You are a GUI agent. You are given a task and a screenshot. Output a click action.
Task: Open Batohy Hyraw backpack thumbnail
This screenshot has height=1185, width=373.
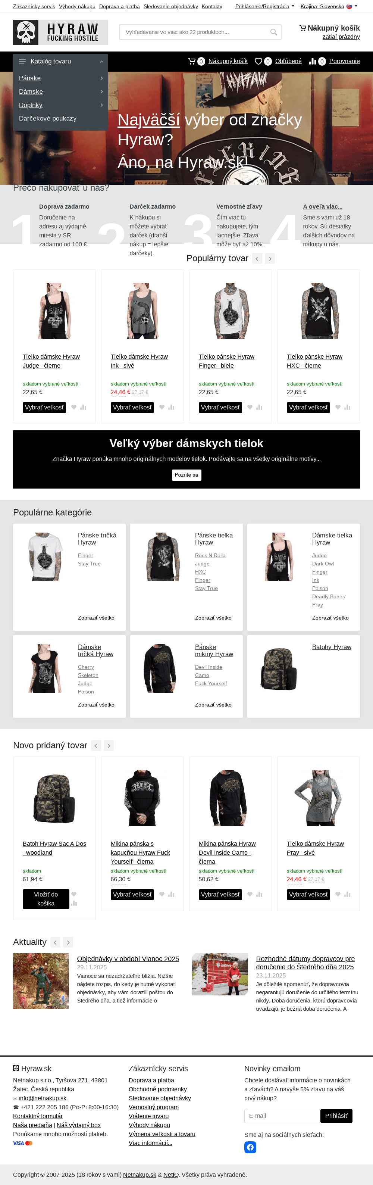click(x=279, y=668)
